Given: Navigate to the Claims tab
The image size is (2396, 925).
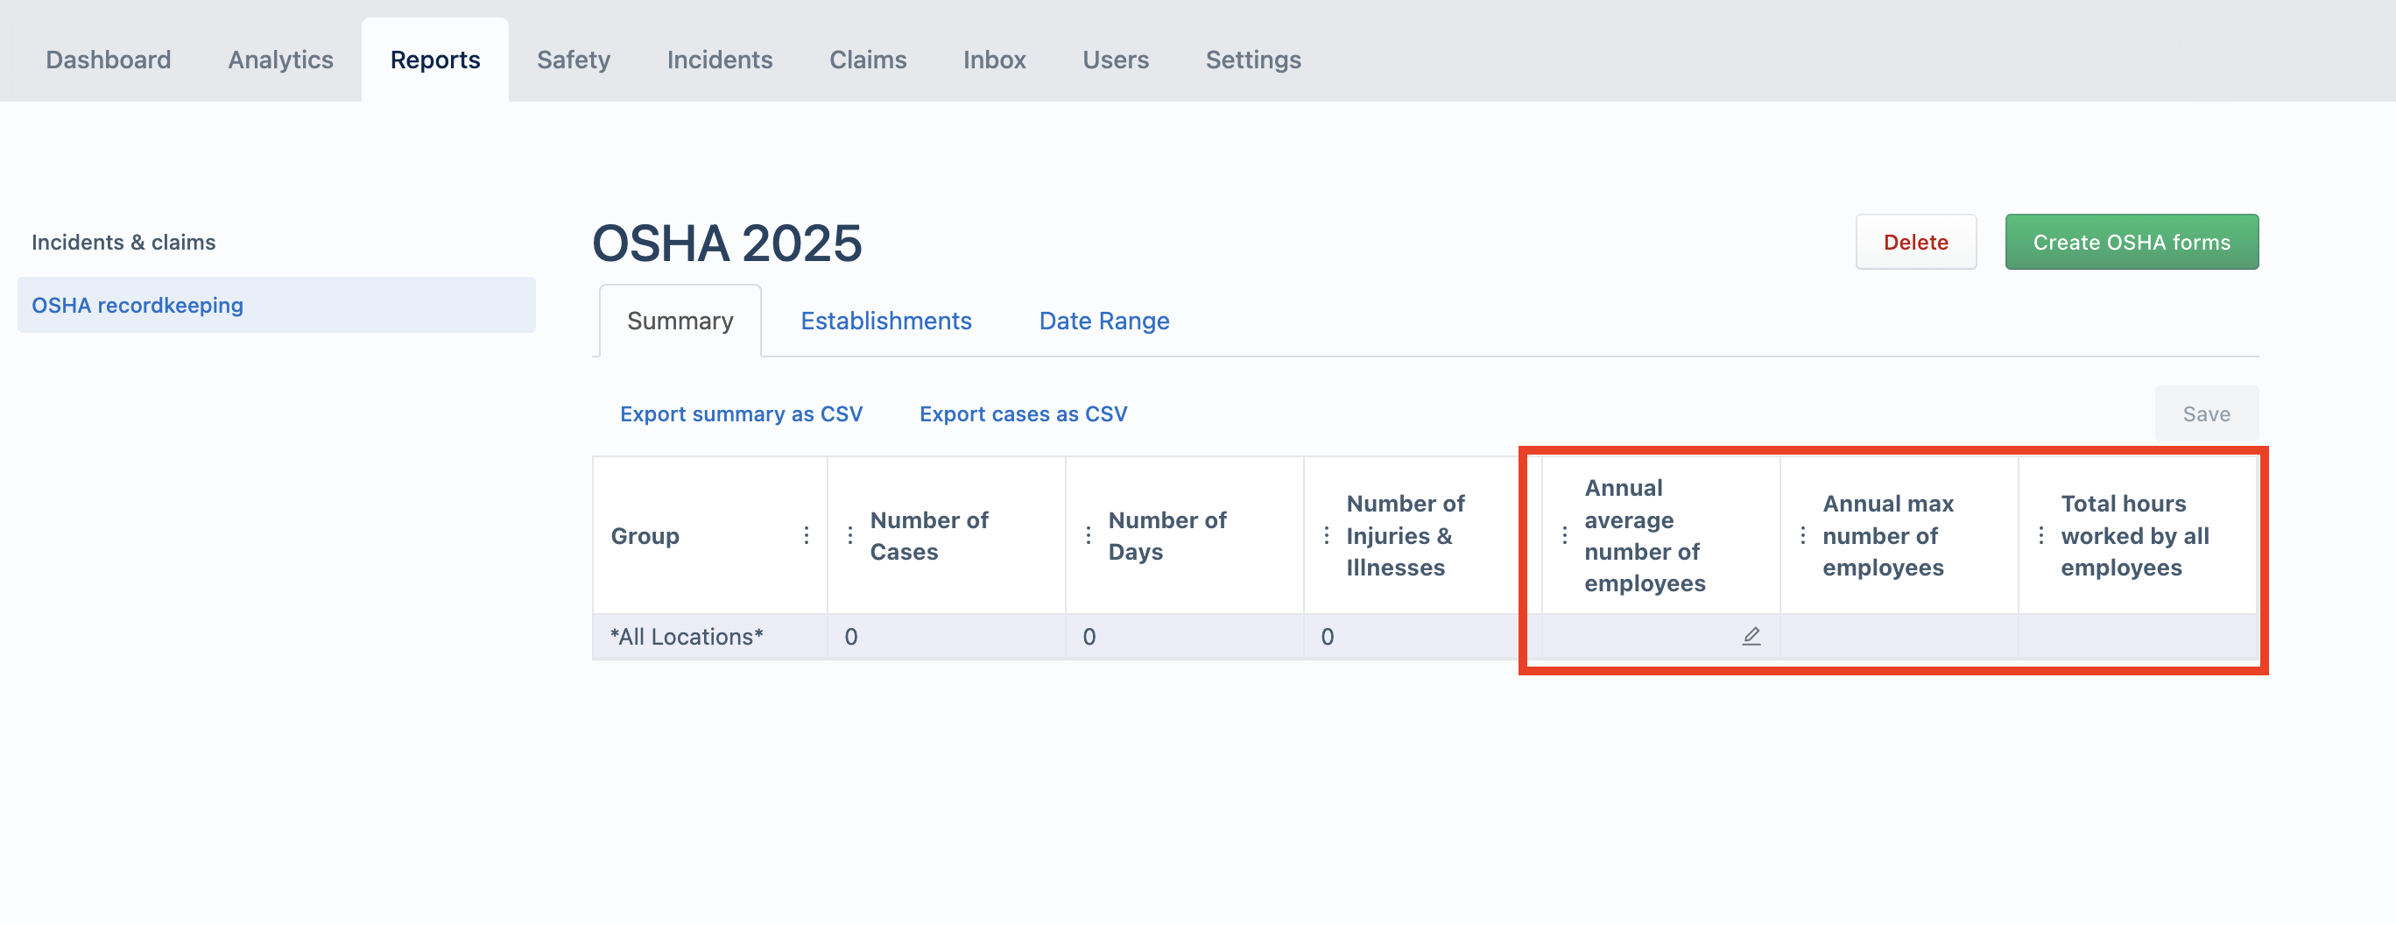Looking at the screenshot, I should pyautogui.click(x=868, y=60).
